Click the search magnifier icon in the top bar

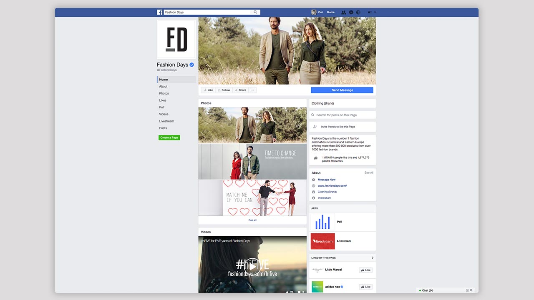pyautogui.click(x=255, y=12)
